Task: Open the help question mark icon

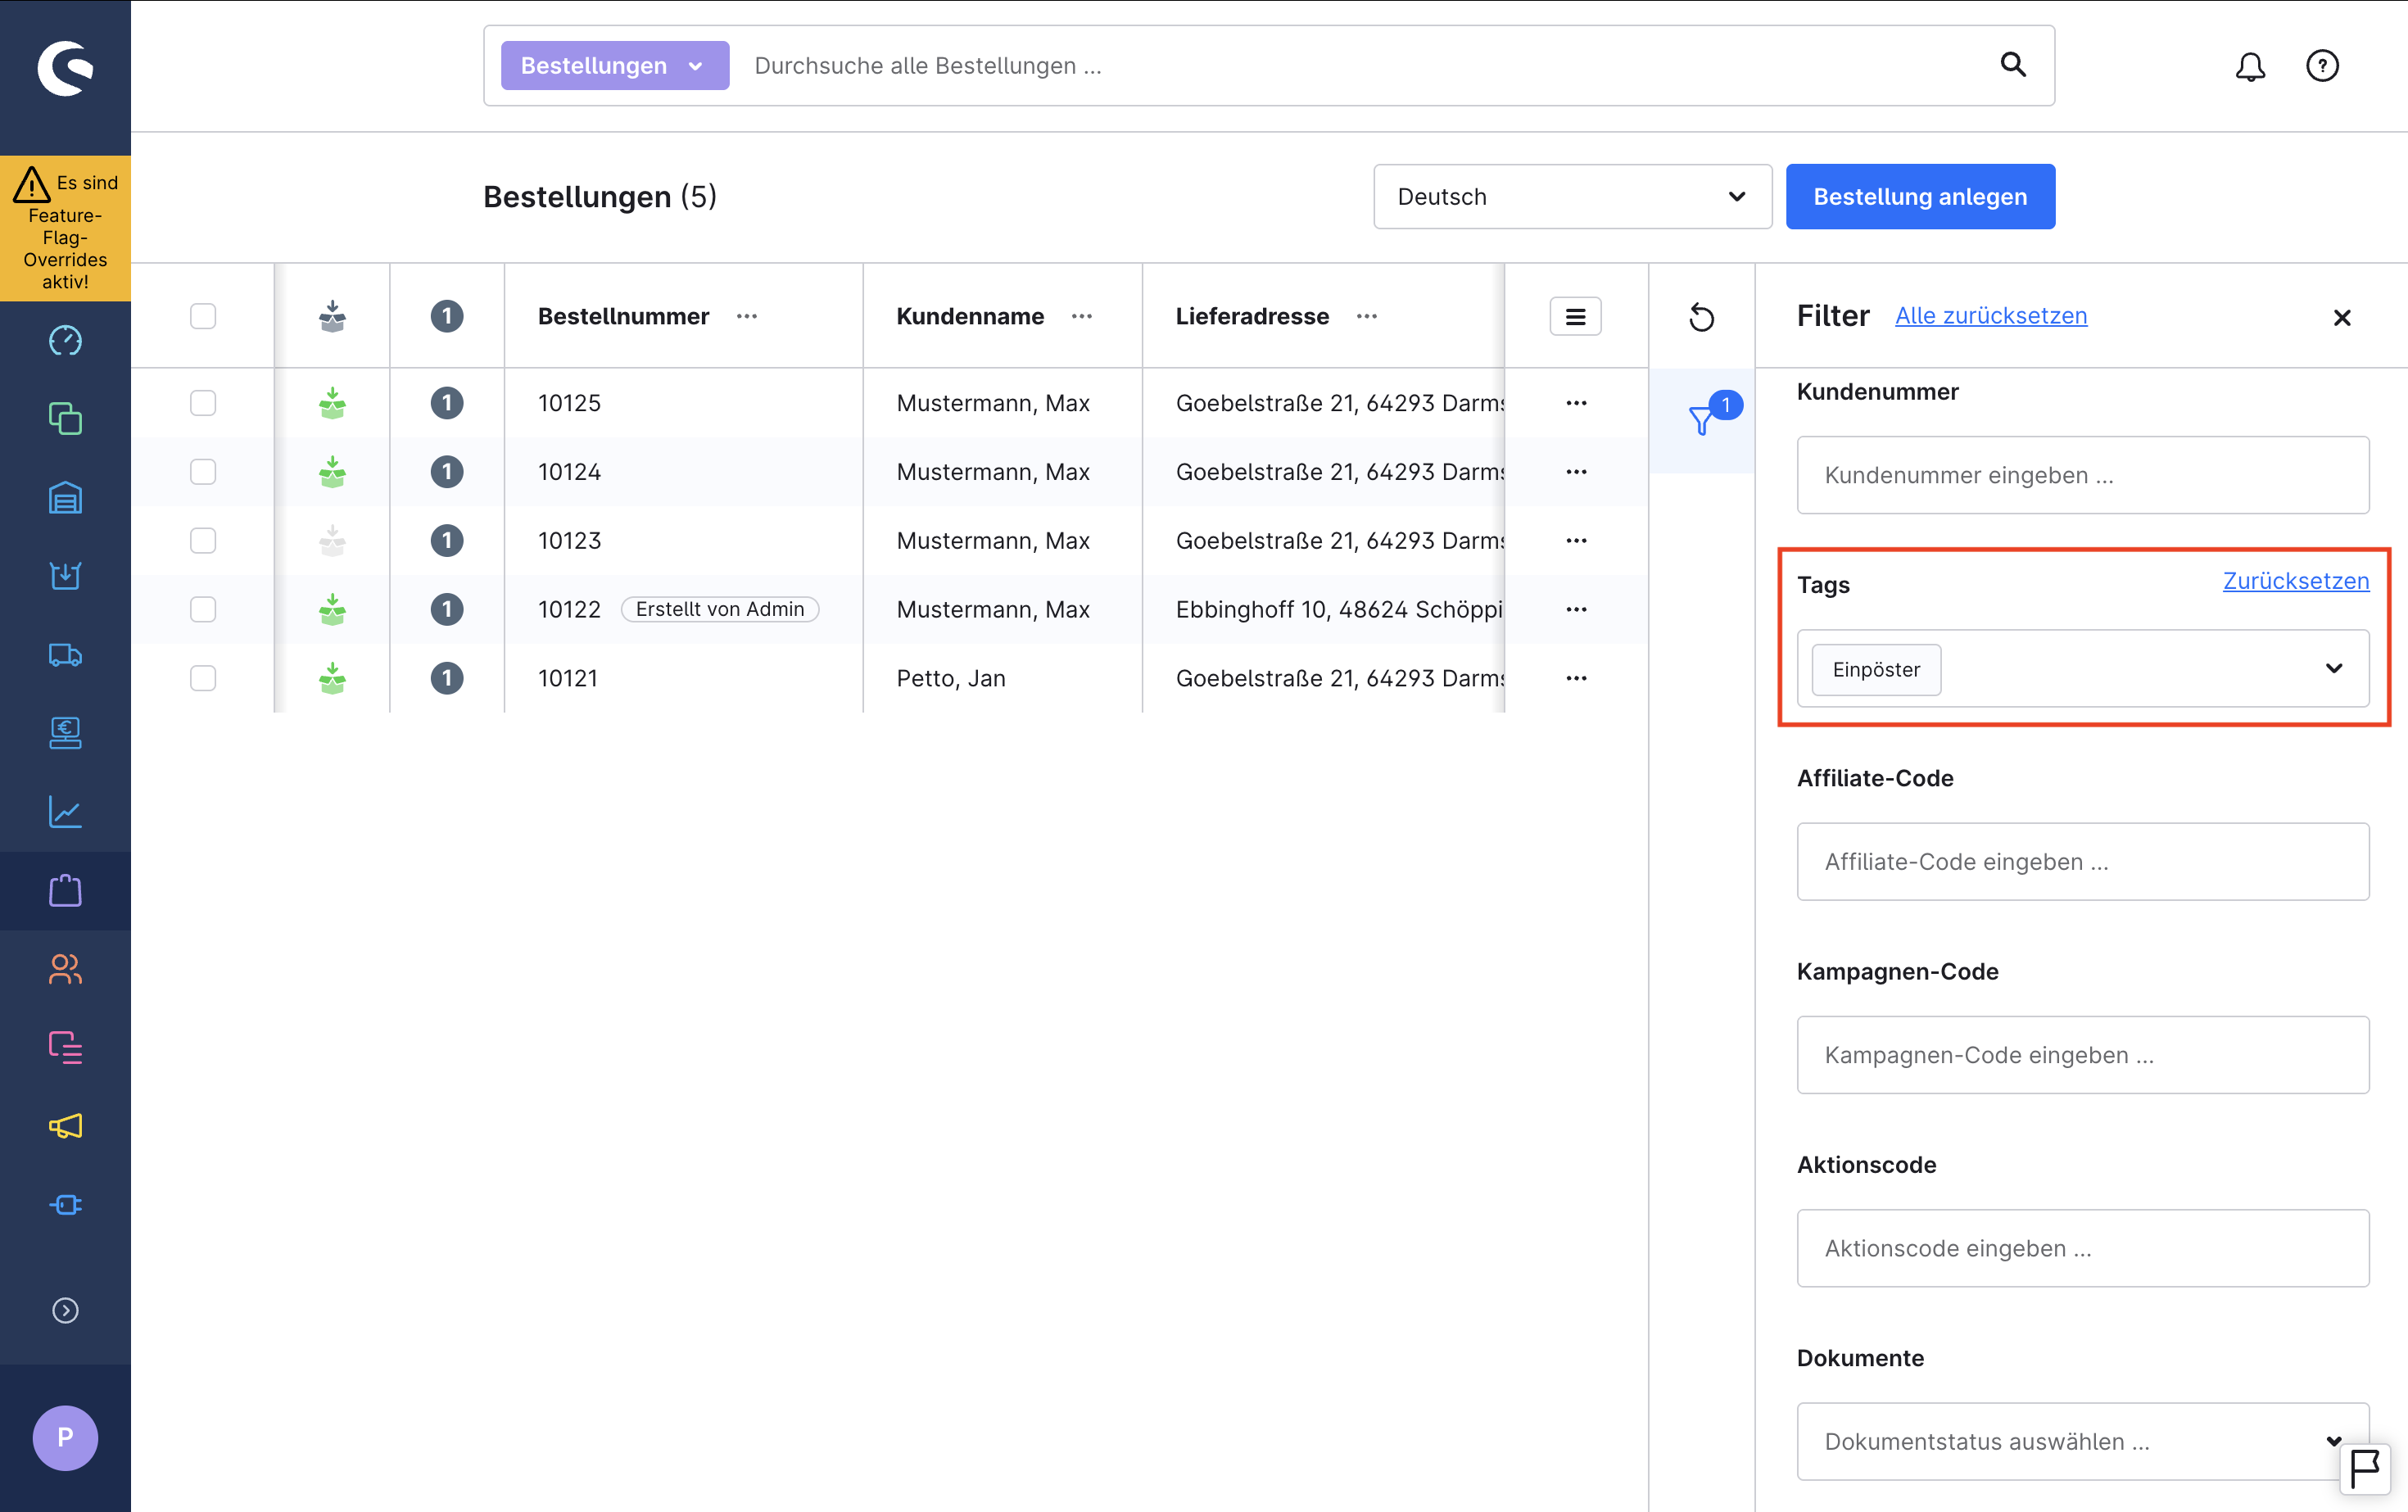Action: point(2322,66)
